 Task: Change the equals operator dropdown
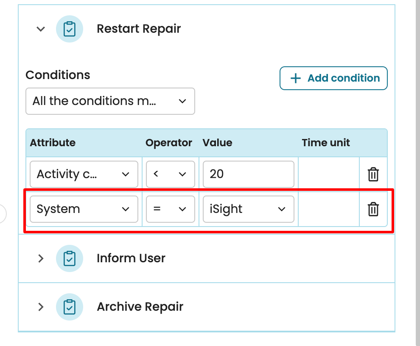(x=170, y=209)
